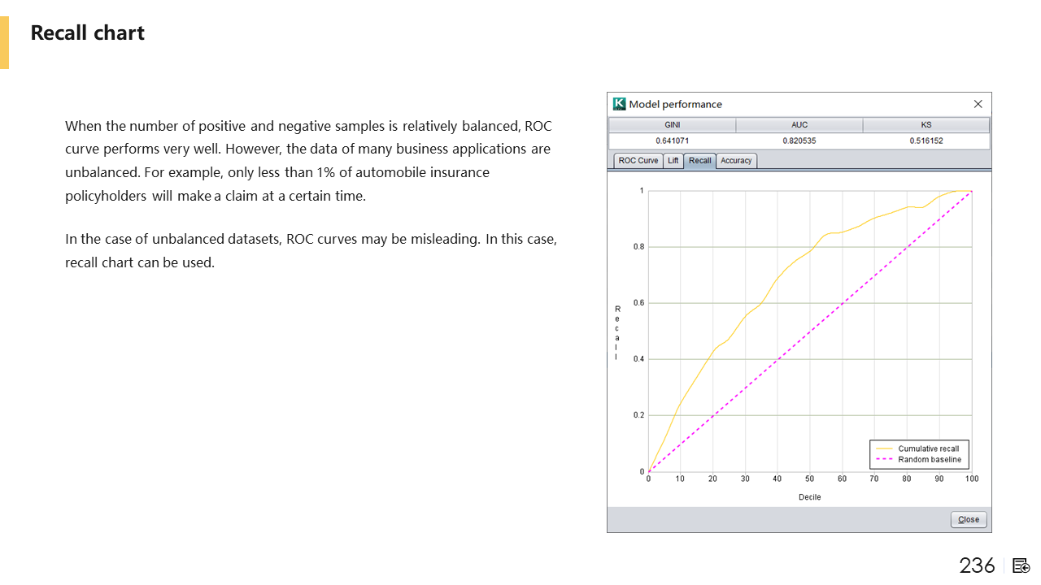The height and width of the screenshot is (585, 1041).
Task: Click the page number 236
Action: [x=977, y=565]
